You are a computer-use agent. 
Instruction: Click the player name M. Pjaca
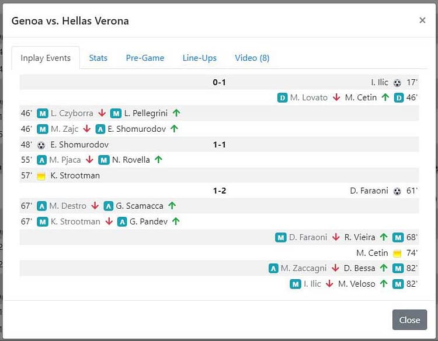[65, 160]
